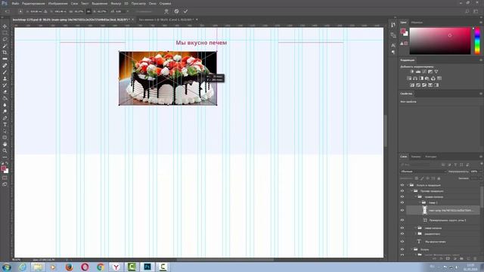Expand the 'разделитель' group arrow
Screen dimensions: 484x272
tap(416, 234)
